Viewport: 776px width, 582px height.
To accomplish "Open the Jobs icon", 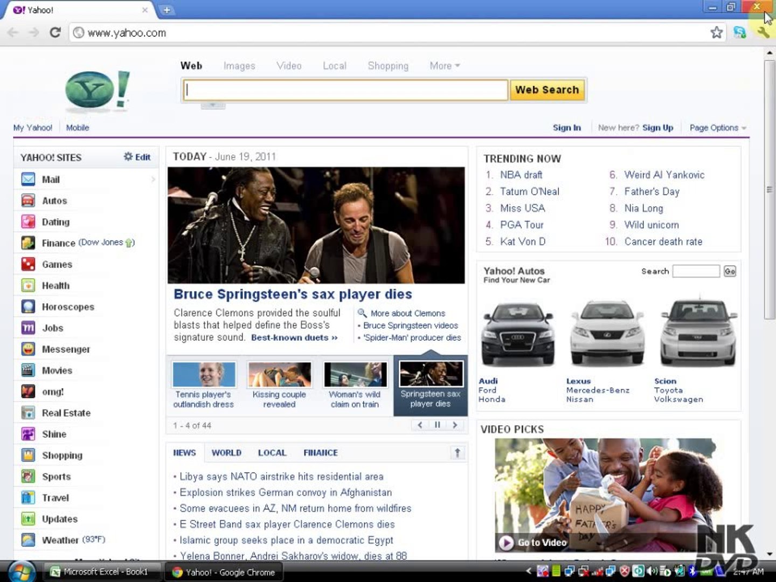I will click(x=28, y=328).
